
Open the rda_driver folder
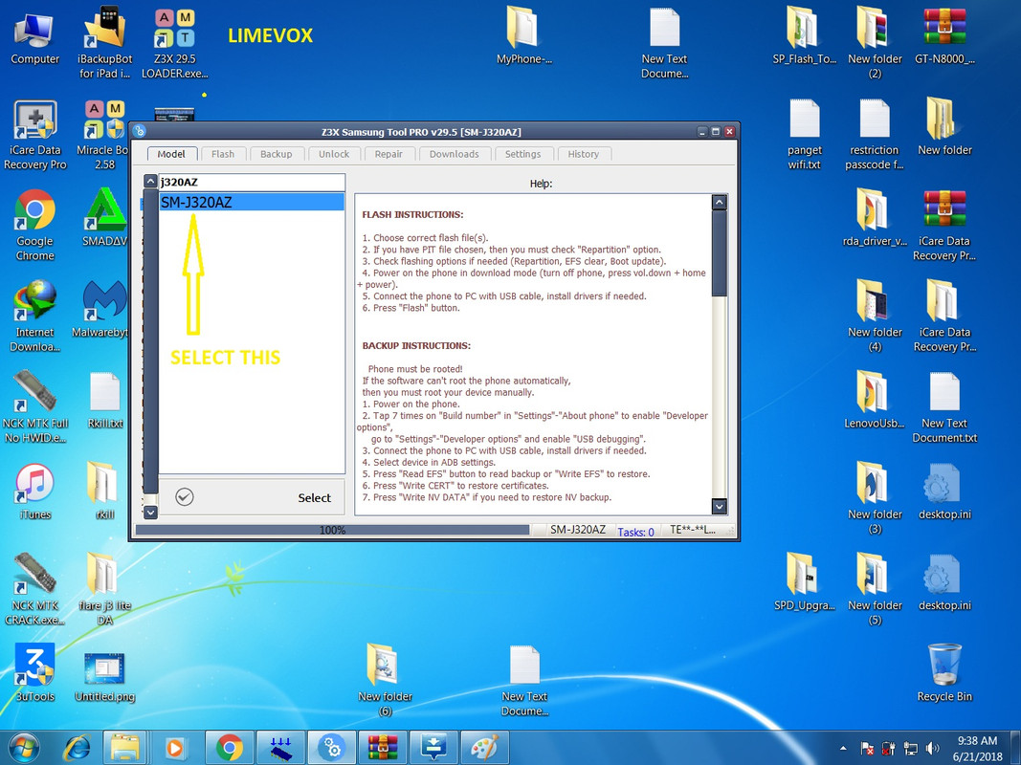875,219
